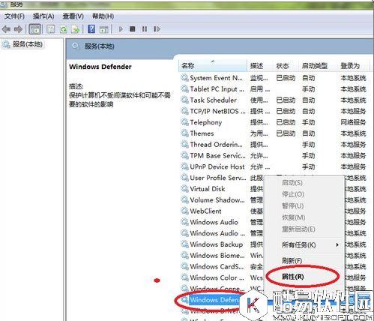This screenshot has height=321, width=374.
Task: Click the 手动 startup type for Telephony
Action: [309, 122]
